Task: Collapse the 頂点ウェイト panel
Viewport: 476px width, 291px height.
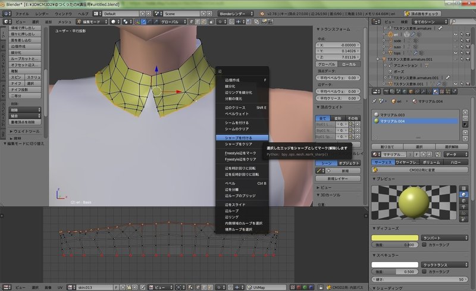Action: [x=330, y=107]
